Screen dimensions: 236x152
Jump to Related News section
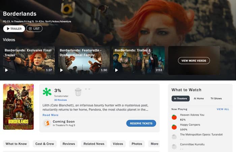pyautogui.click(x=94, y=144)
